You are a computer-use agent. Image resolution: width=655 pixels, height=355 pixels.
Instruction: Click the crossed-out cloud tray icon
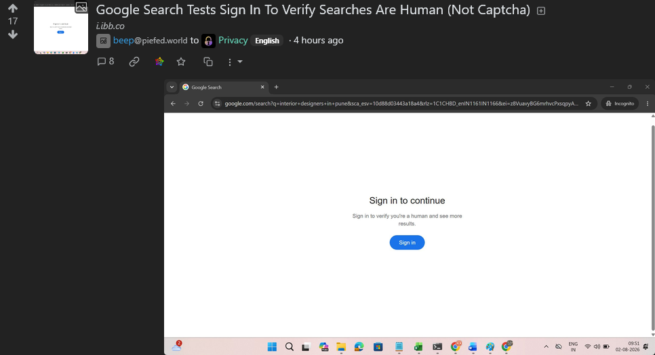click(559, 347)
